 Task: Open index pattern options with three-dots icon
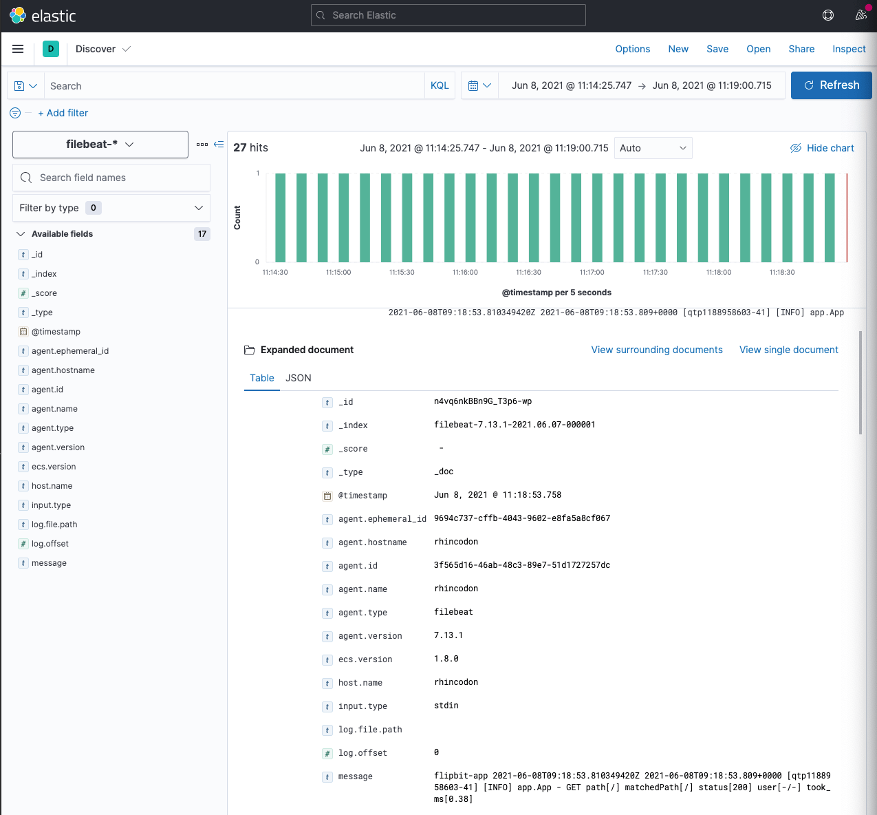(x=202, y=145)
